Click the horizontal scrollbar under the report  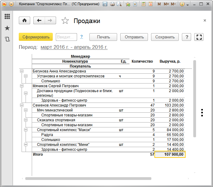(x=88, y=178)
